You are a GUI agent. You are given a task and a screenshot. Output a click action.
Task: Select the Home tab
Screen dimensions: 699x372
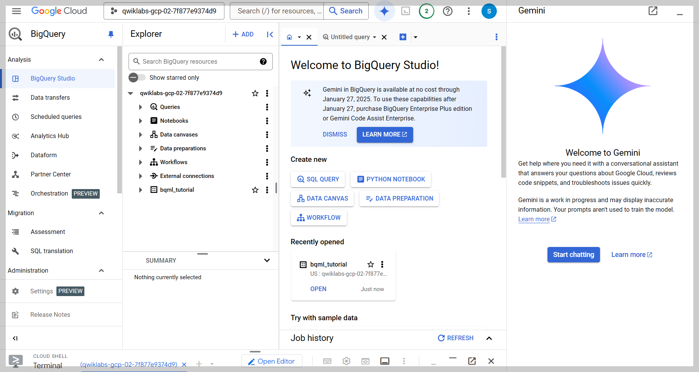(x=289, y=37)
